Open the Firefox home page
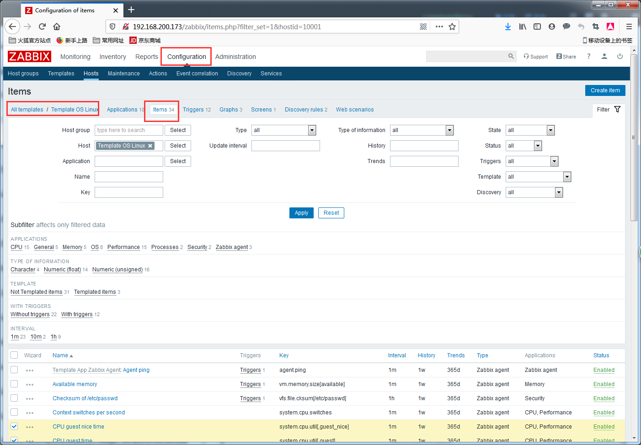Viewport: 641px width, 445px height. coord(57,26)
